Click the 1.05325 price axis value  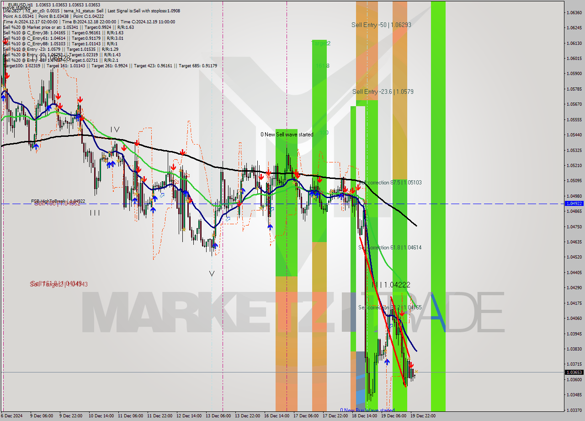point(574,150)
